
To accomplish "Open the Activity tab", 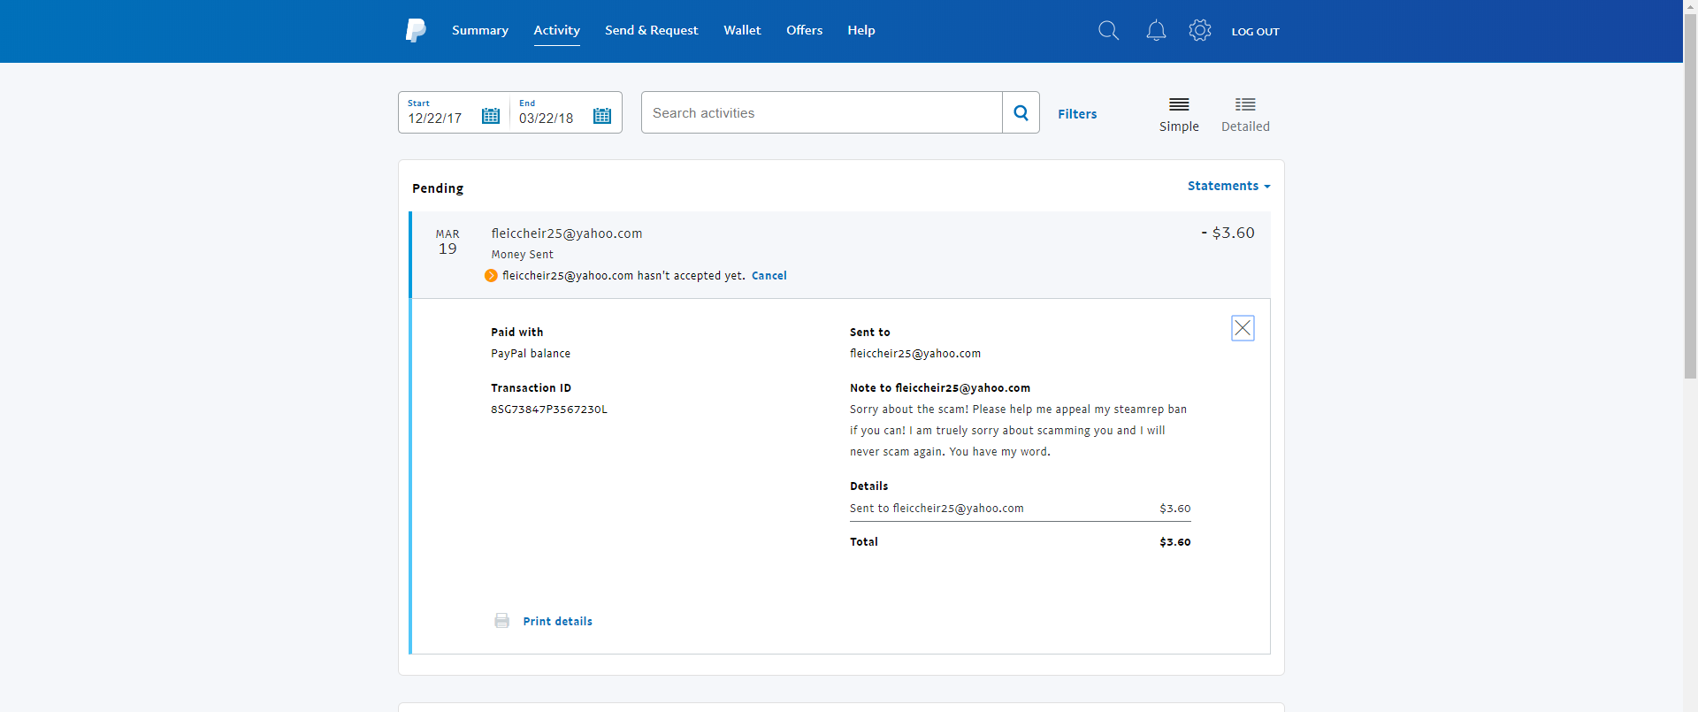I will [x=557, y=30].
